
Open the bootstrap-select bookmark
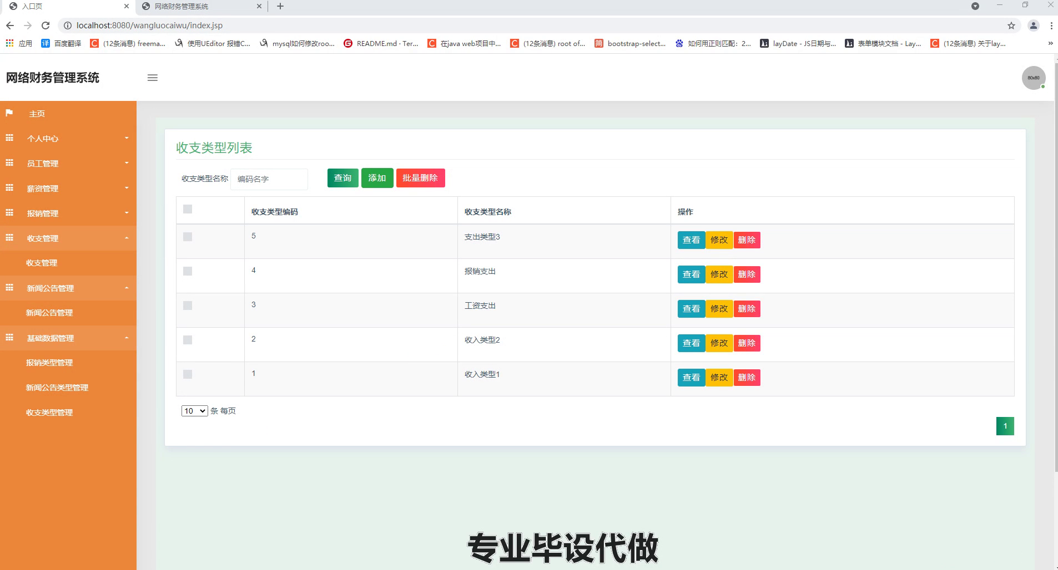pyautogui.click(x=630, y=43)
